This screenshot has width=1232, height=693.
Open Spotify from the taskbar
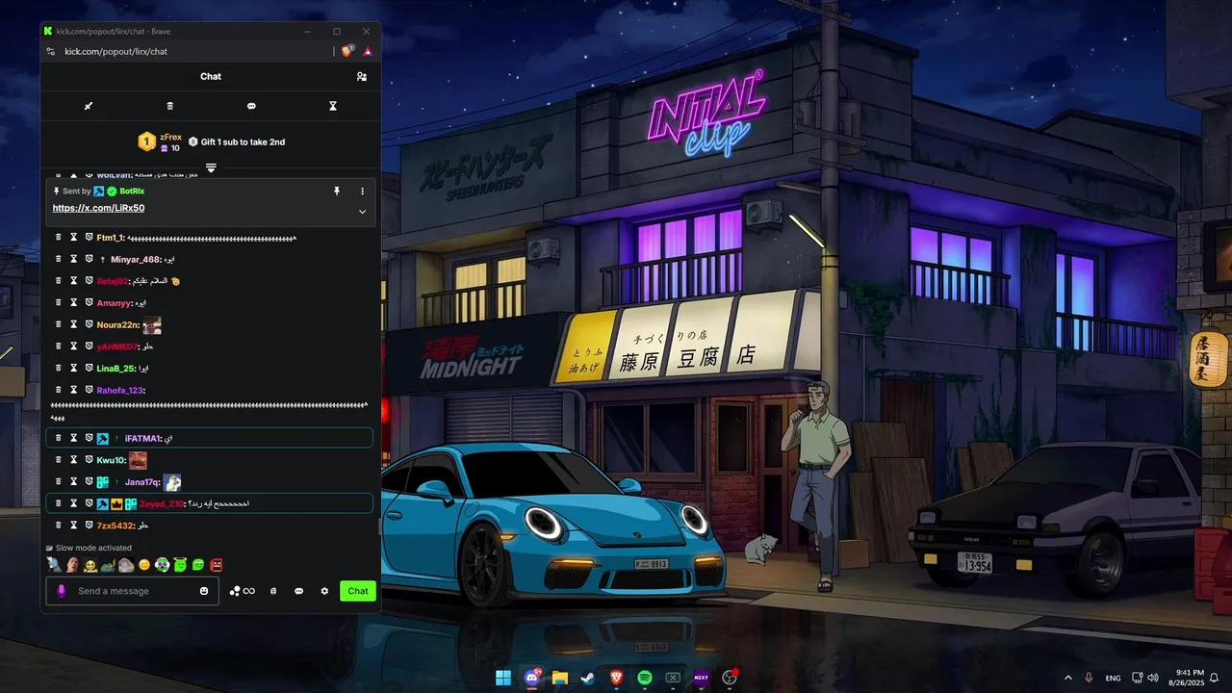[645, 678]
